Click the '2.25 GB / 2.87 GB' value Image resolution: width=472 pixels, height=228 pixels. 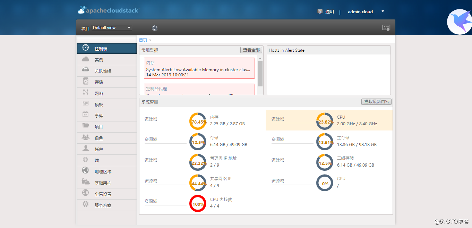pyautogui.click(x=228, y=124)
